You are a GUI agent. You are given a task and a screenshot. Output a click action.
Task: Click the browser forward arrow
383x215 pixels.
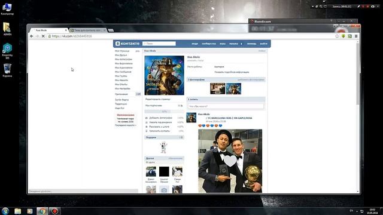click(x=37, y=36)
